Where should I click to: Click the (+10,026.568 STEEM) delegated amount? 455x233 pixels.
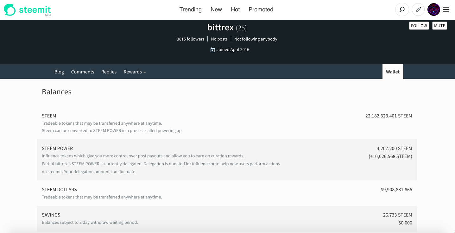[390, 156]
